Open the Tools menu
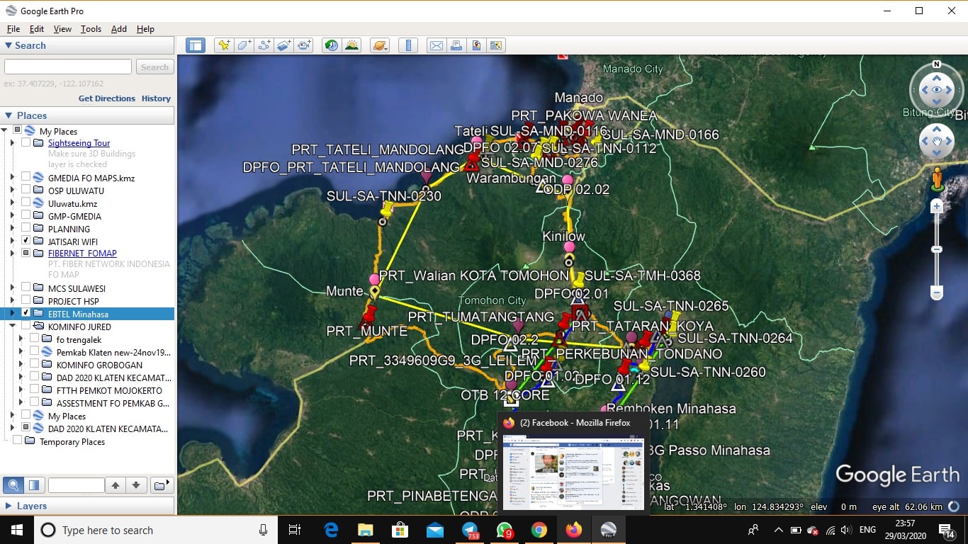968x544 pixels. 90,29
